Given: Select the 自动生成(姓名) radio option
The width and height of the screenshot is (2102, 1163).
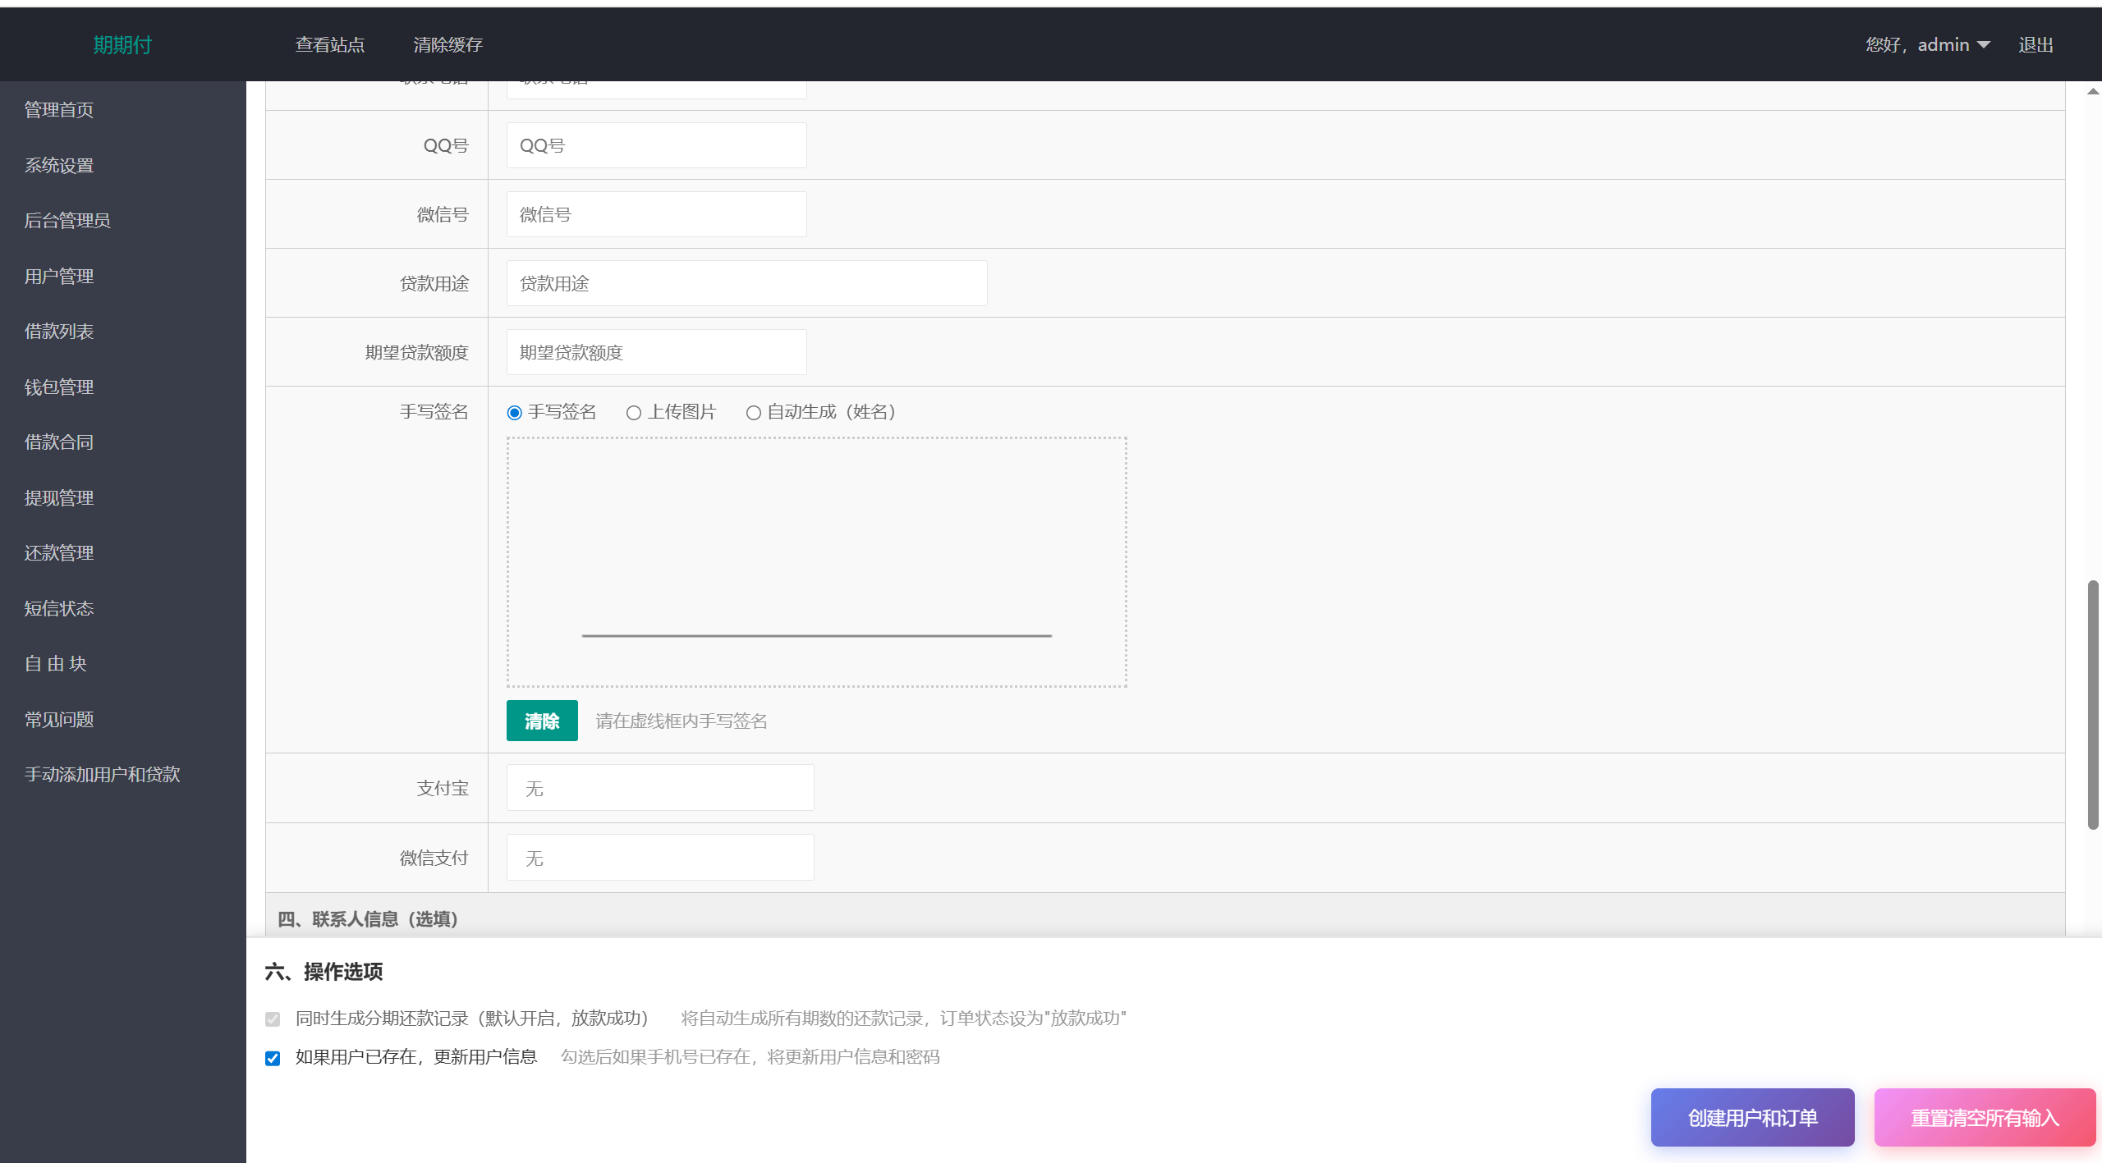Looking at the screenshot, I should tap(753, 412).
